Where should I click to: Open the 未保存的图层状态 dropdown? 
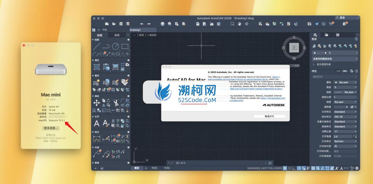click(335, 59)
